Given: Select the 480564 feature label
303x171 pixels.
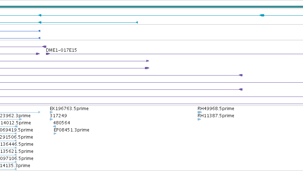Looking at the screenshot, I should (62, 123).
